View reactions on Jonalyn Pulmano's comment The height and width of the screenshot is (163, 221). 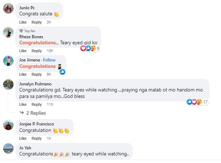[194, 102]
